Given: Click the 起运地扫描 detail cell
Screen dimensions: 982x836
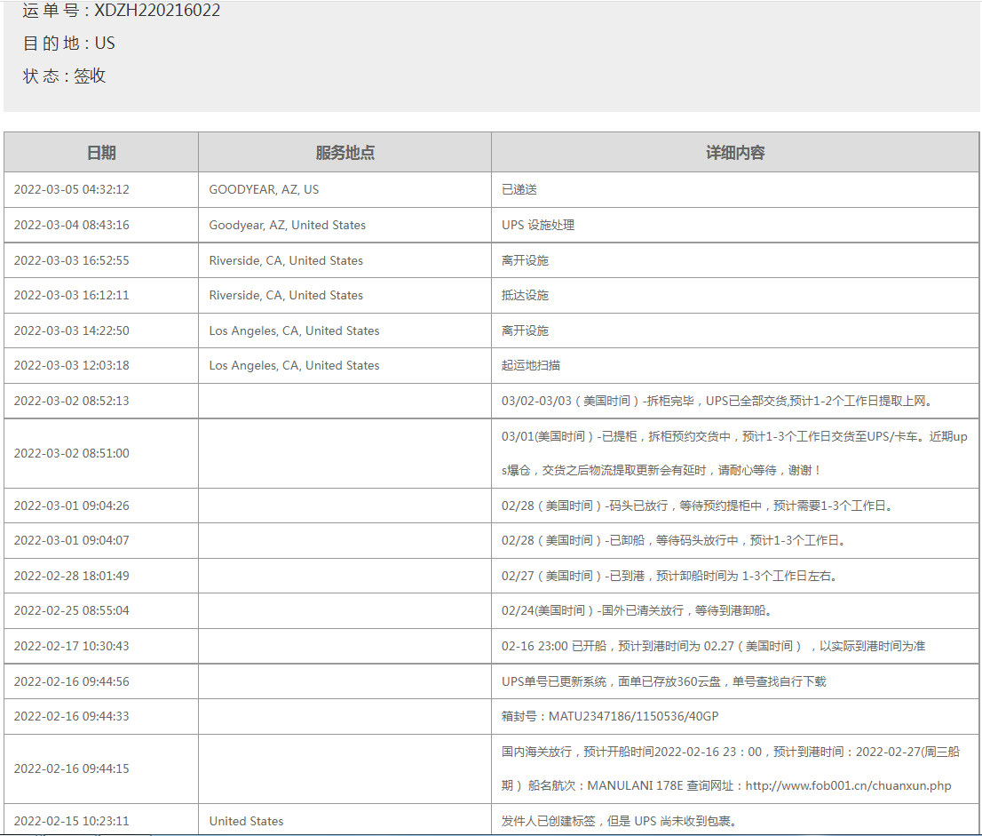Looking at the screenshot, I should coord(531,365).
